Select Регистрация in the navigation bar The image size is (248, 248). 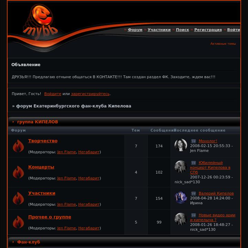(x=208, y=30)
